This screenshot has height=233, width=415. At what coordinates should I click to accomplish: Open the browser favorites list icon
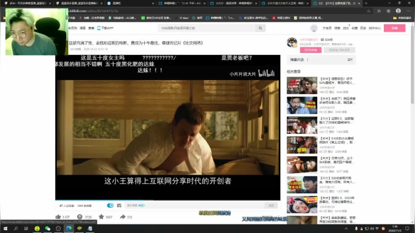(379, 11)
